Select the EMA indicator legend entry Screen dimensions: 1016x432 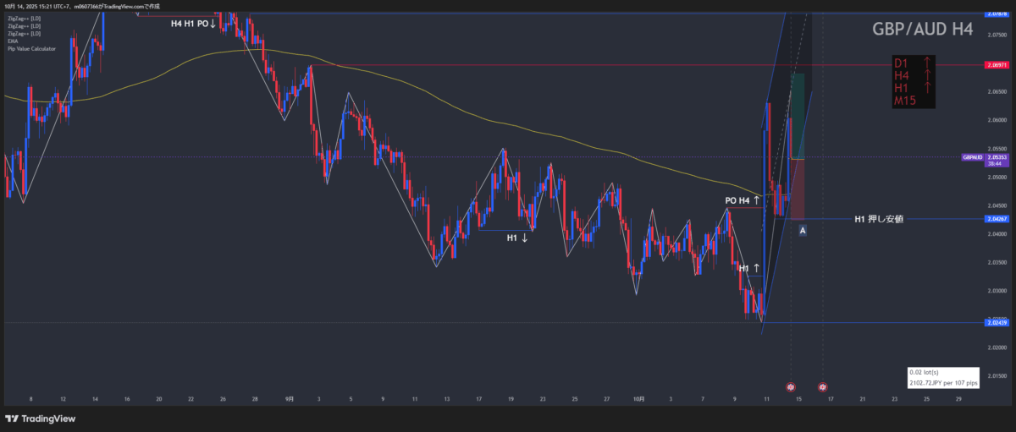[x=14, y=41]
